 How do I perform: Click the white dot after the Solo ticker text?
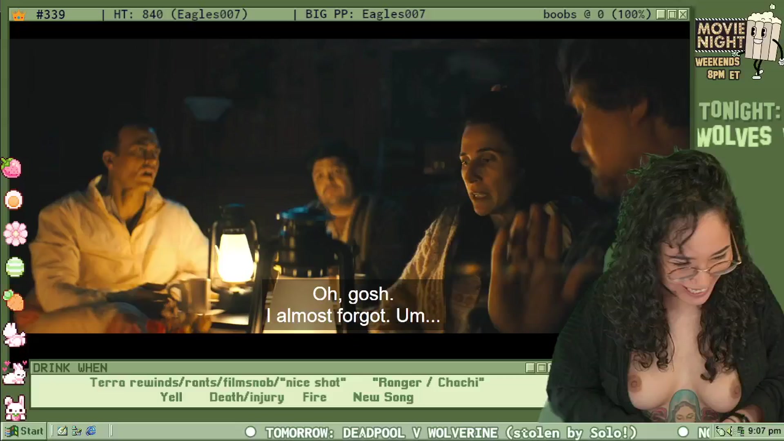[683, 432]
